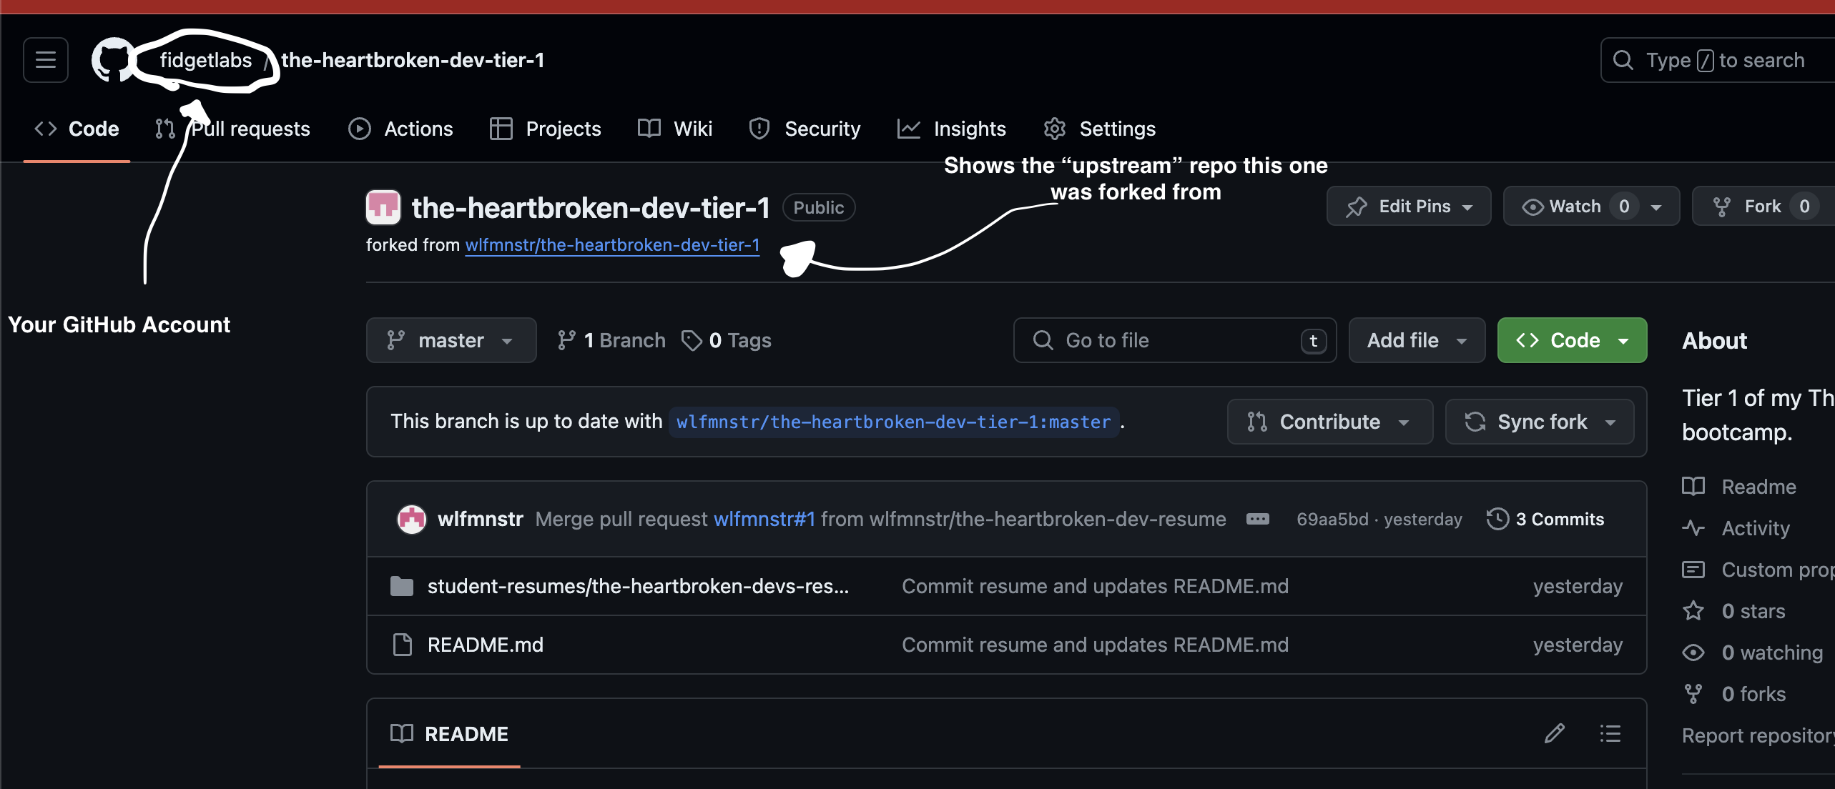Viewport: 1835px width, 789px height.
Task: Open the wlfmnstr author name link
Action: [x=481, y=519]
